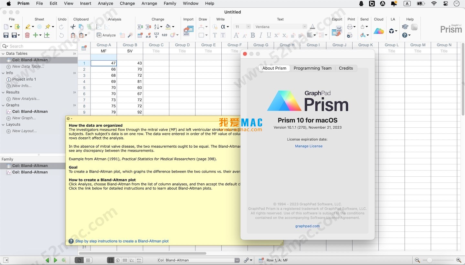Image resolution: width=465 pixels, height=265 pixels.
Task: Click the Delete sheet trash icon
Action: [27, 35]
